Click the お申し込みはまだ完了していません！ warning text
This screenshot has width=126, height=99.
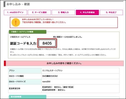pos(38,19)
